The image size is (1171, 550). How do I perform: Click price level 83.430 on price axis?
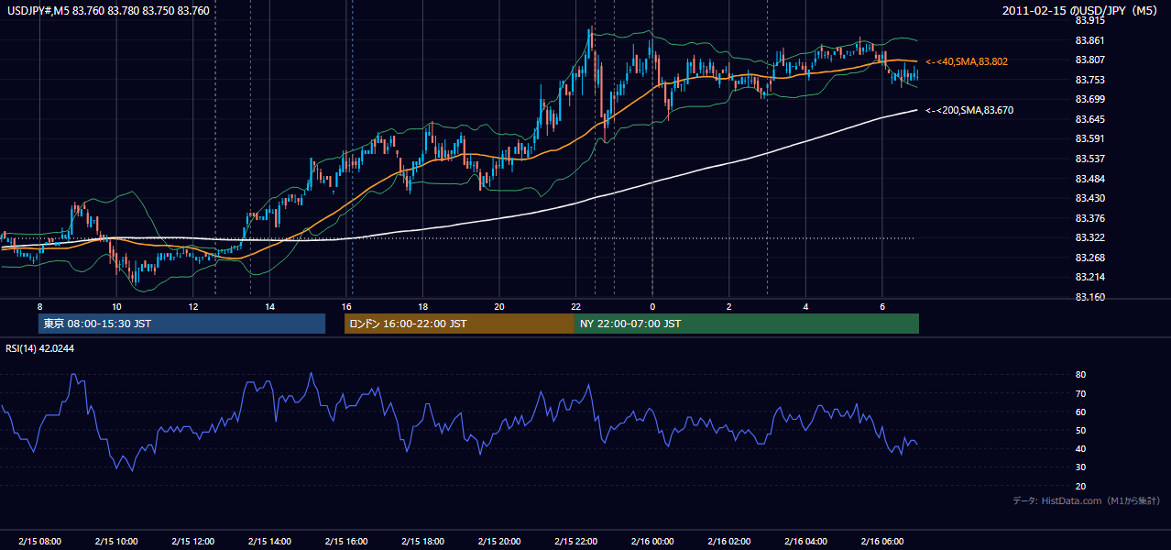point(1090,198)
